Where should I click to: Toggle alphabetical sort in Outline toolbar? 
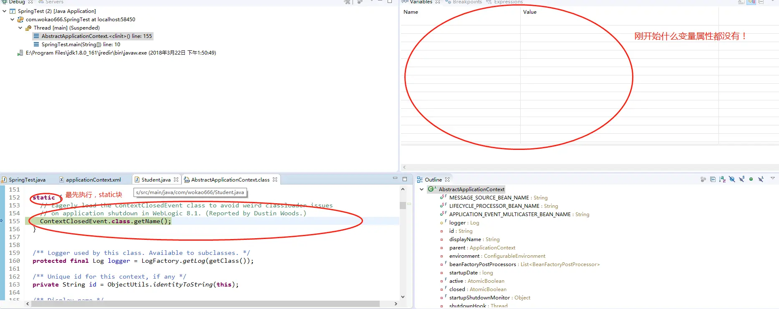pyautogui.click(x=722, y=179)
